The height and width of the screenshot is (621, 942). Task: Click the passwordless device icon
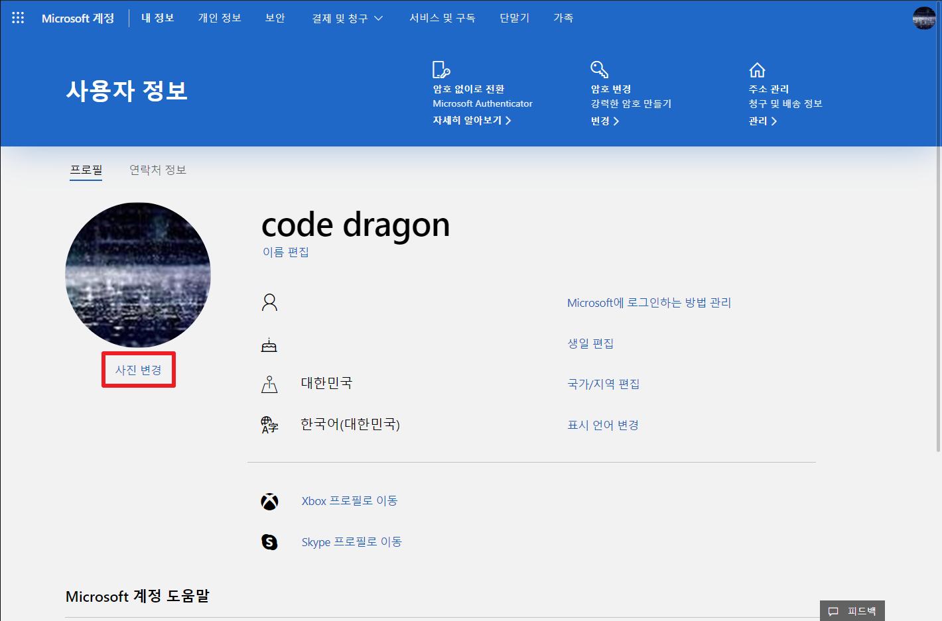click(x=441, y=70)
